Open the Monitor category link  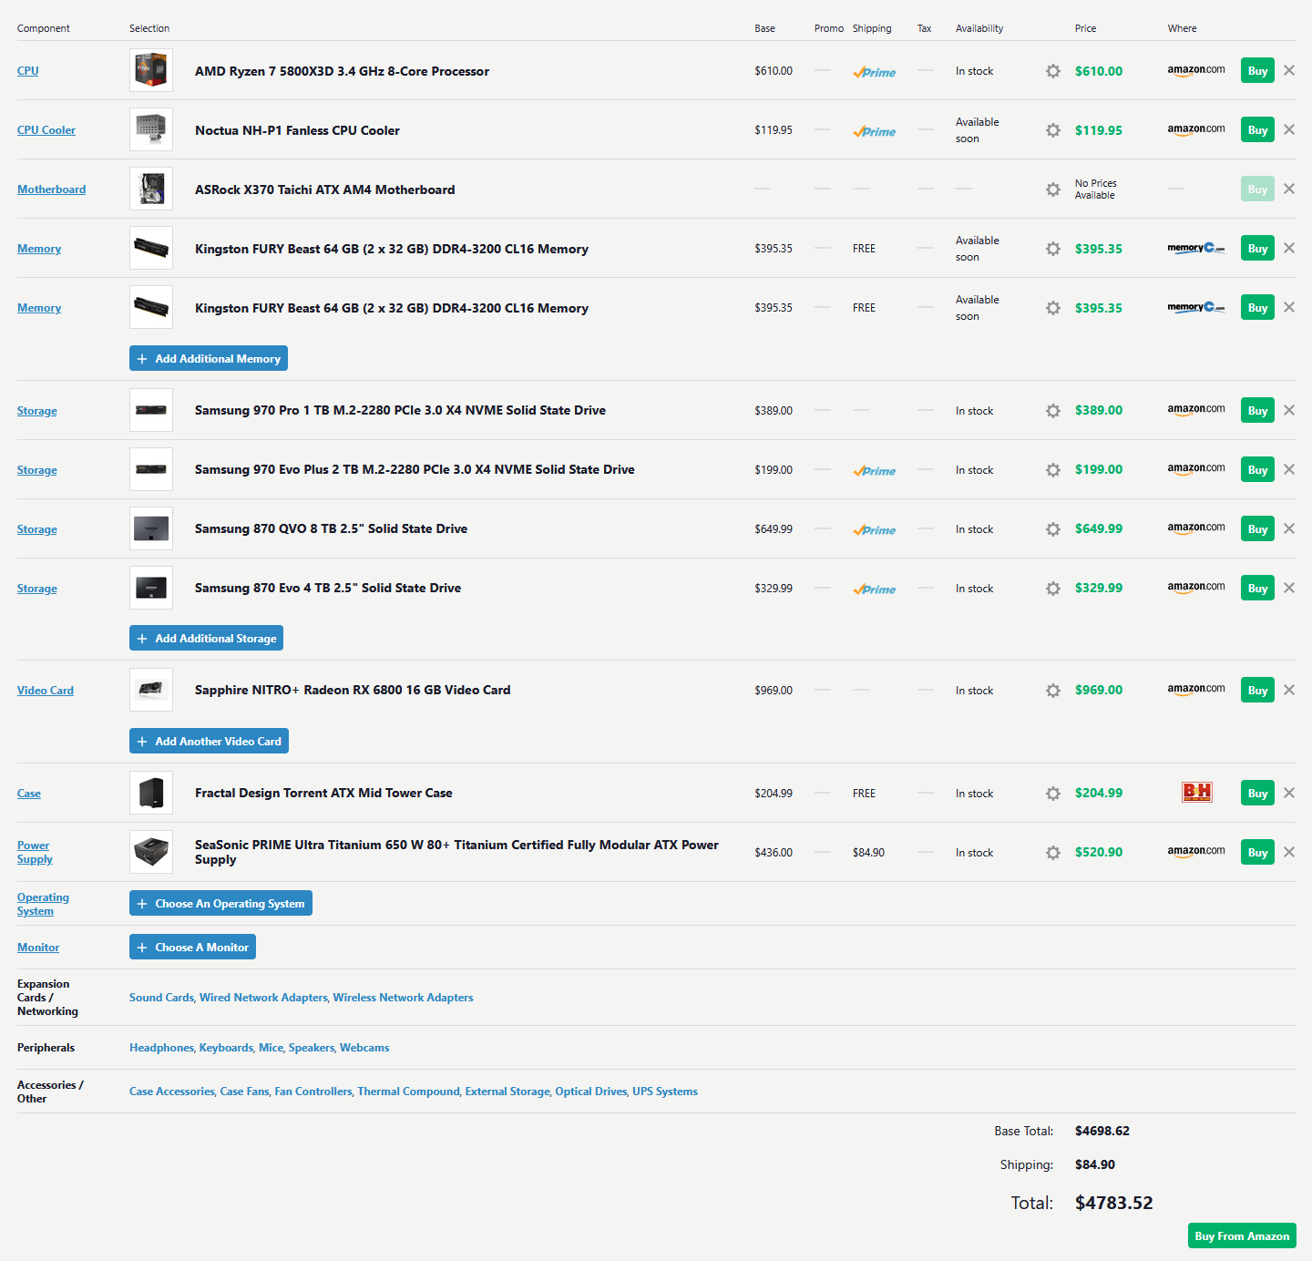[x=38, y=948]
